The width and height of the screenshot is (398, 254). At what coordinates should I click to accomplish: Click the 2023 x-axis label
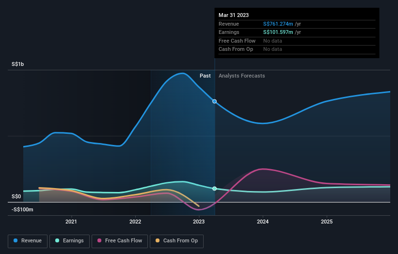[x=199, y=222]
